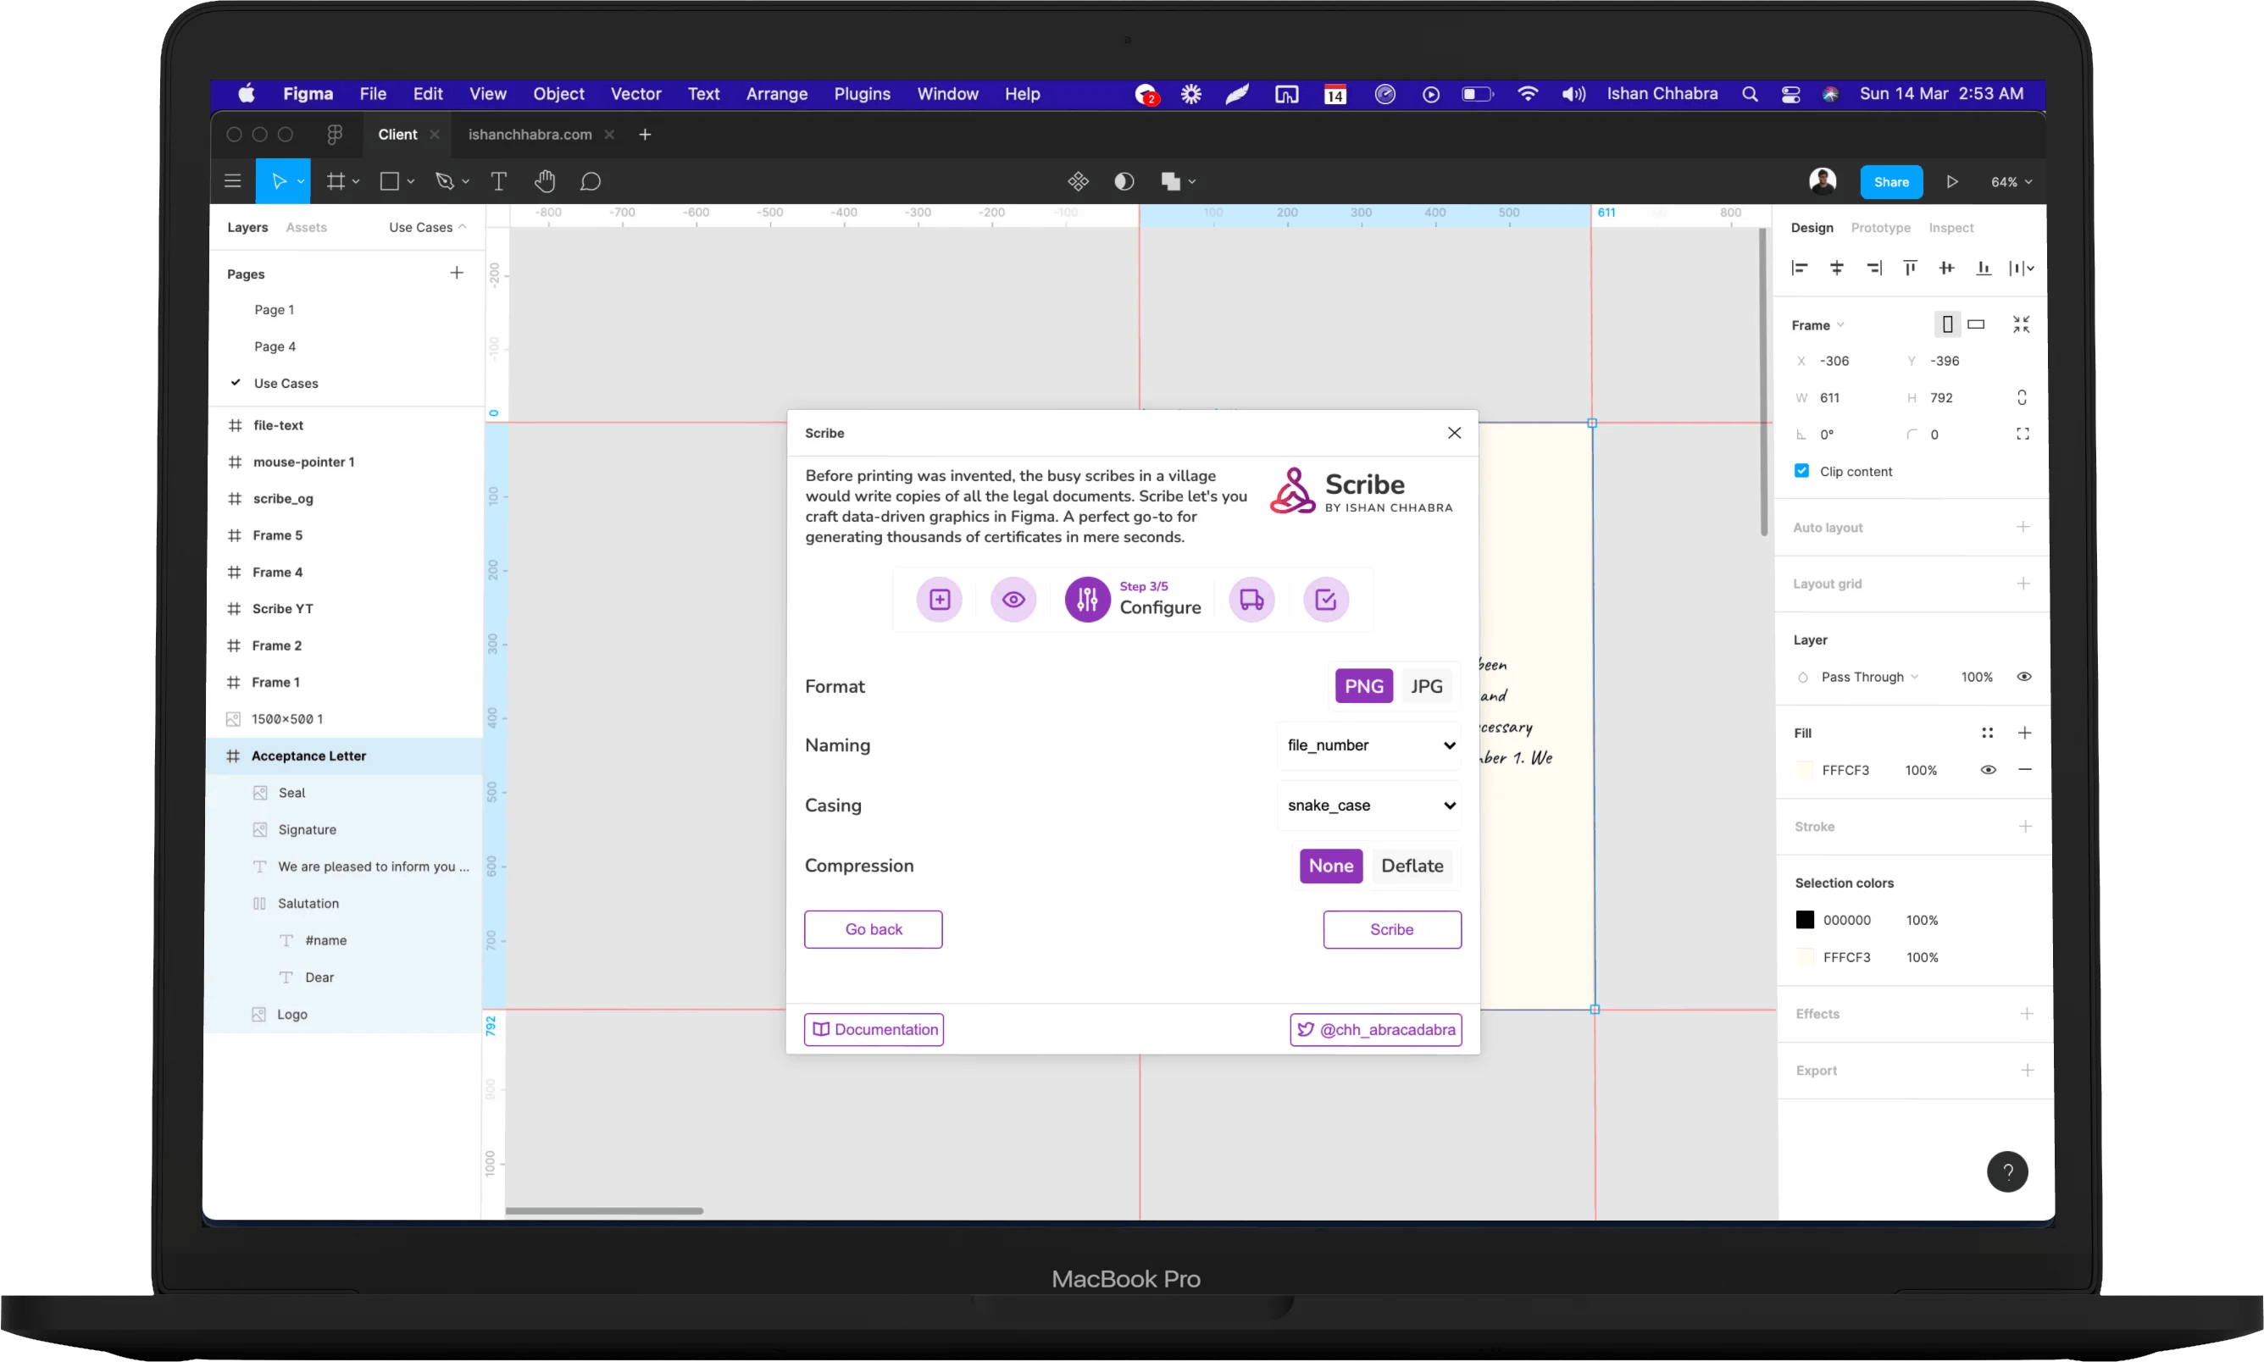Click the blue Share button
This screenshot has width=2264, height=1362.
tap(1890, 182)
